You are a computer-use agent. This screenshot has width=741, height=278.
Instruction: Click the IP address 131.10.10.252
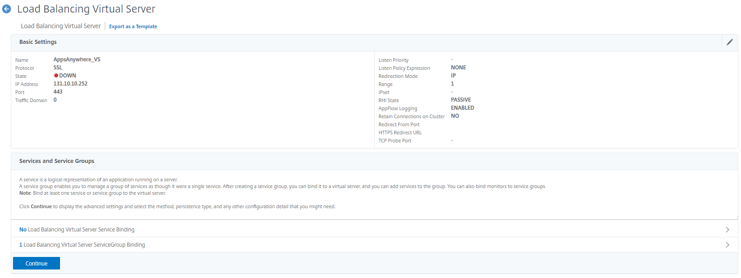click(x=70, y=84)
